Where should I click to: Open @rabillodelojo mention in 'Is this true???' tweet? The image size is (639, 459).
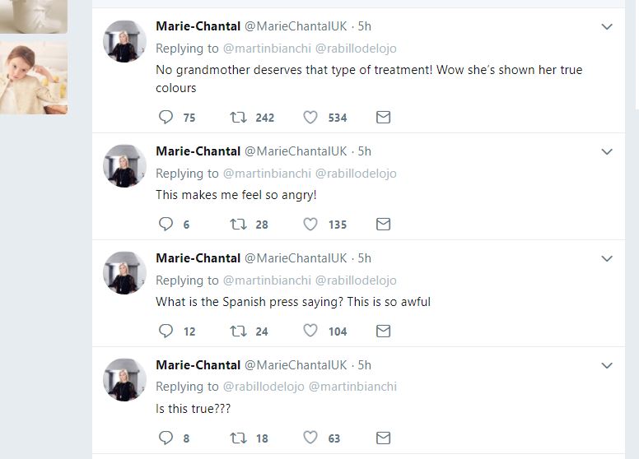click(264, 387)
